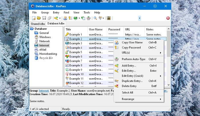200x116 pixels.
Task: Expand the Edit Entry (Quick) submenu
Action: (139, 76)
